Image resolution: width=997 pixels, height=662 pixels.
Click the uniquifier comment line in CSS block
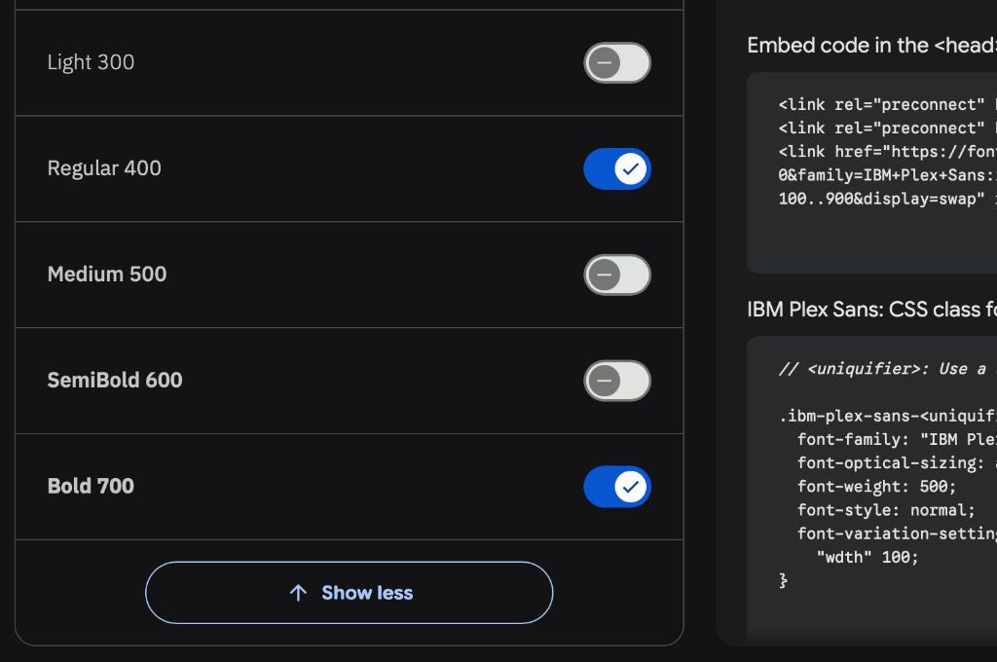coord(887,369)
